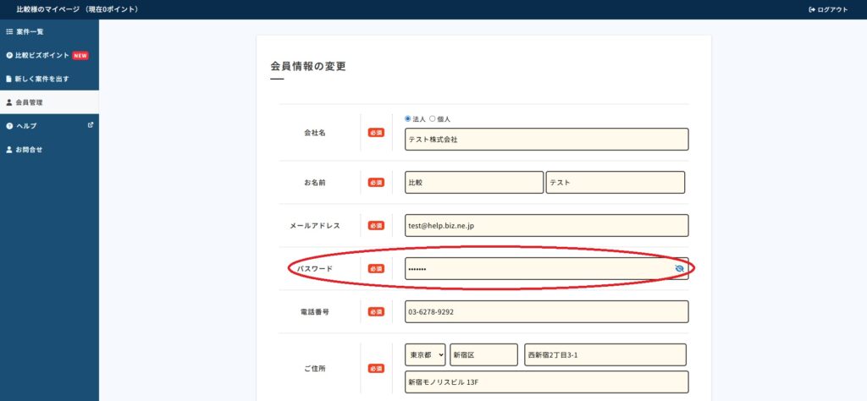Select the 法人 radio button

[x=408, y=119]
